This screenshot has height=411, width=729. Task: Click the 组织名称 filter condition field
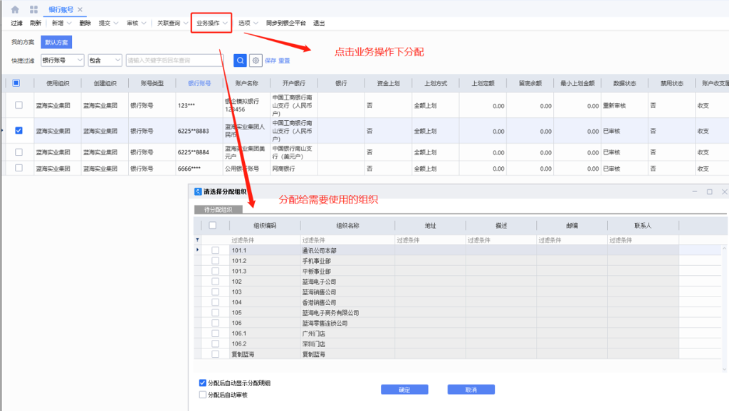tap(347, 240)
